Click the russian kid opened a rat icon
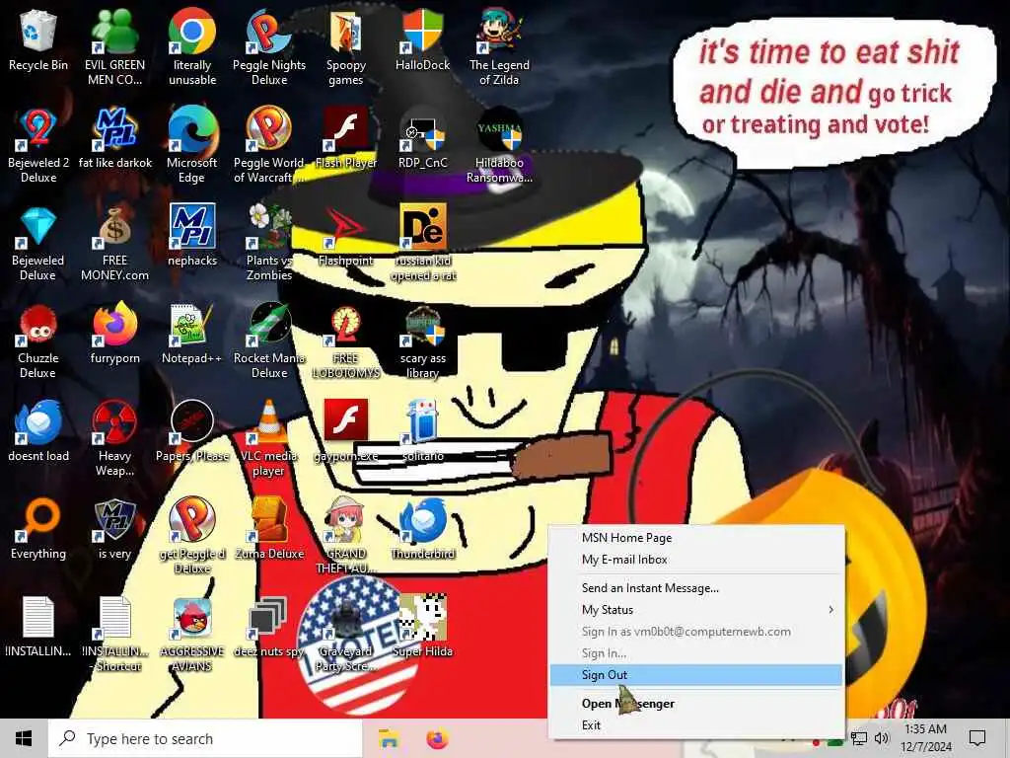This screenshot has height=758, width=1010. pos(422,243)
